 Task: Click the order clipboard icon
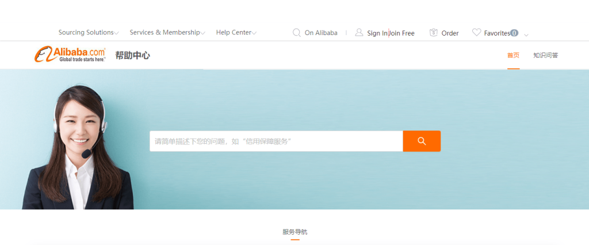click(434, 33)
